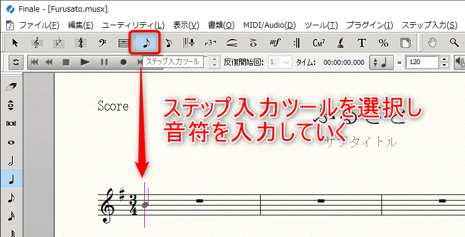Select the Hand Grabber tool
The height and width of the screenshot is (237, 465).
(432, 43)
